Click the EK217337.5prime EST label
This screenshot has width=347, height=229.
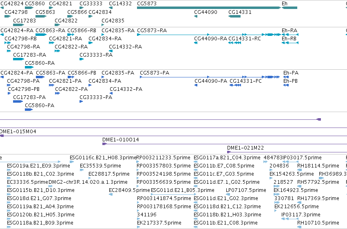click(x=159, y=223)
